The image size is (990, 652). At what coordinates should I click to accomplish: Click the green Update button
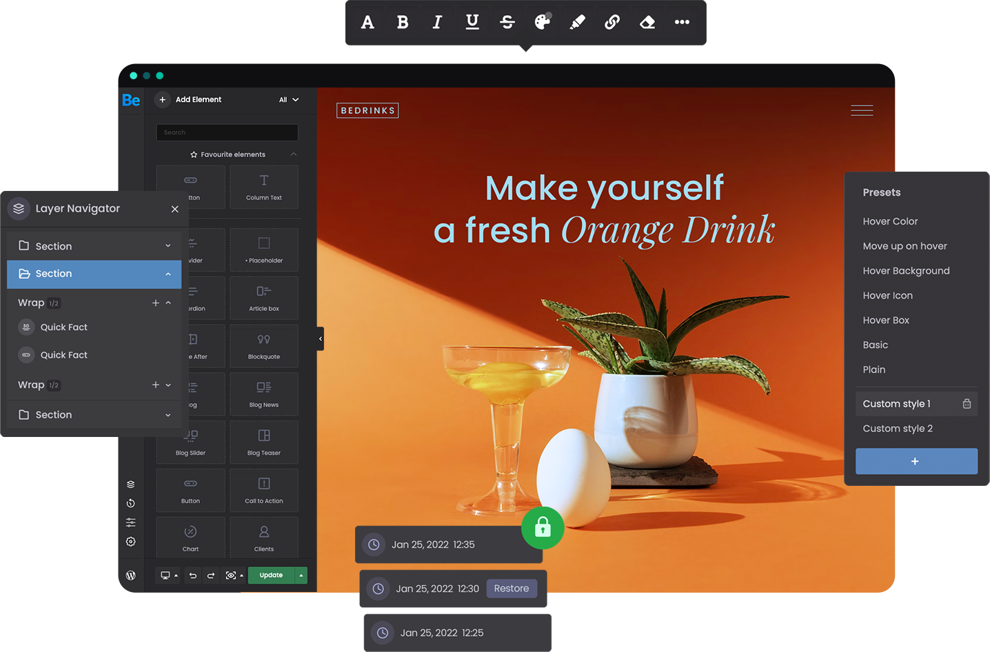[x=271, y=575]
